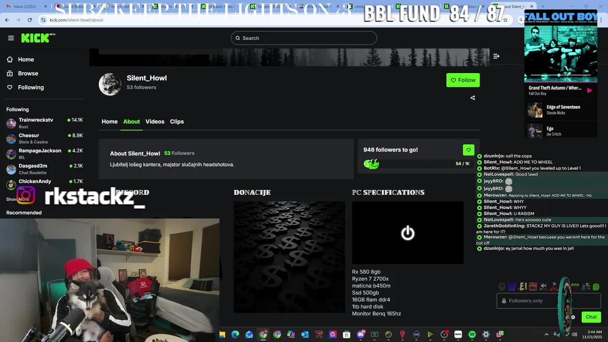The height and width of the screenshot is (342, 608).
Task: Open Microsoft Store from taskbar
Action: tap(347, 334)
